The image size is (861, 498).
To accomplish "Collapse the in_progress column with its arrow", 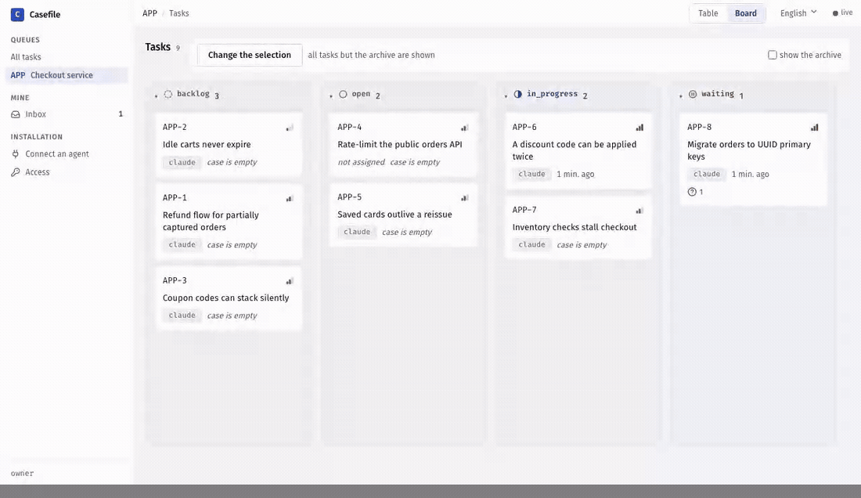I will 506,96.
